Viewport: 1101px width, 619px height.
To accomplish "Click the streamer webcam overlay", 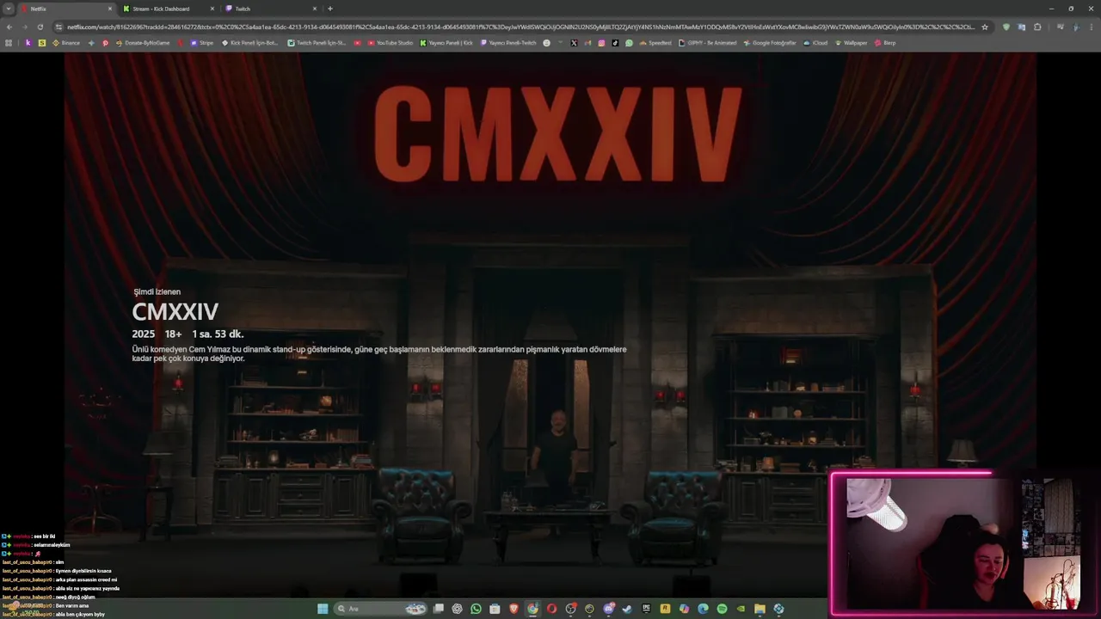I will pos(963,543).
